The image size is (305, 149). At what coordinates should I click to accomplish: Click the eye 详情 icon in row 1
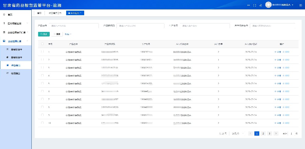click(276, 52)
